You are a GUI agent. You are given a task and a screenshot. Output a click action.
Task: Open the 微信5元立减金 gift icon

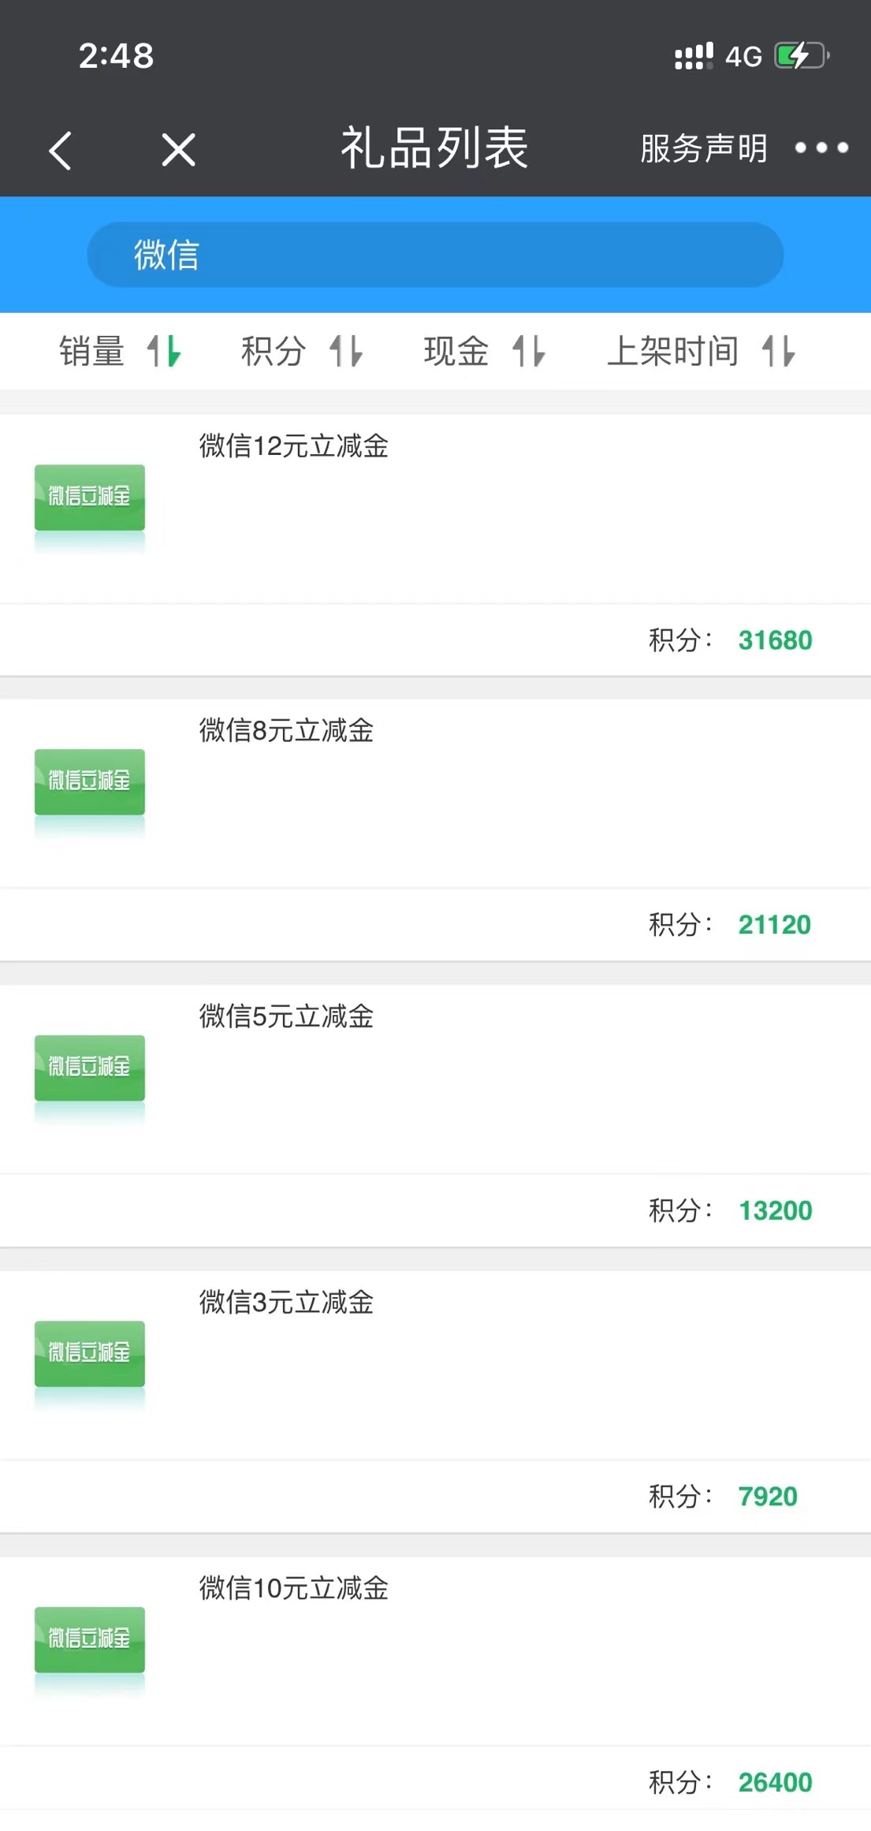tap(90, 1068)
